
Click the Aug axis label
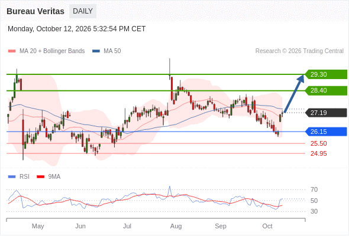pos(176,226)
